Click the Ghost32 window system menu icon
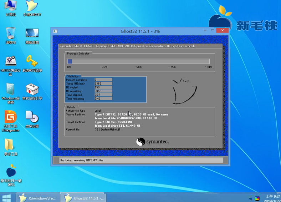Viewport: 281px width, 202px height. (55, 31)
